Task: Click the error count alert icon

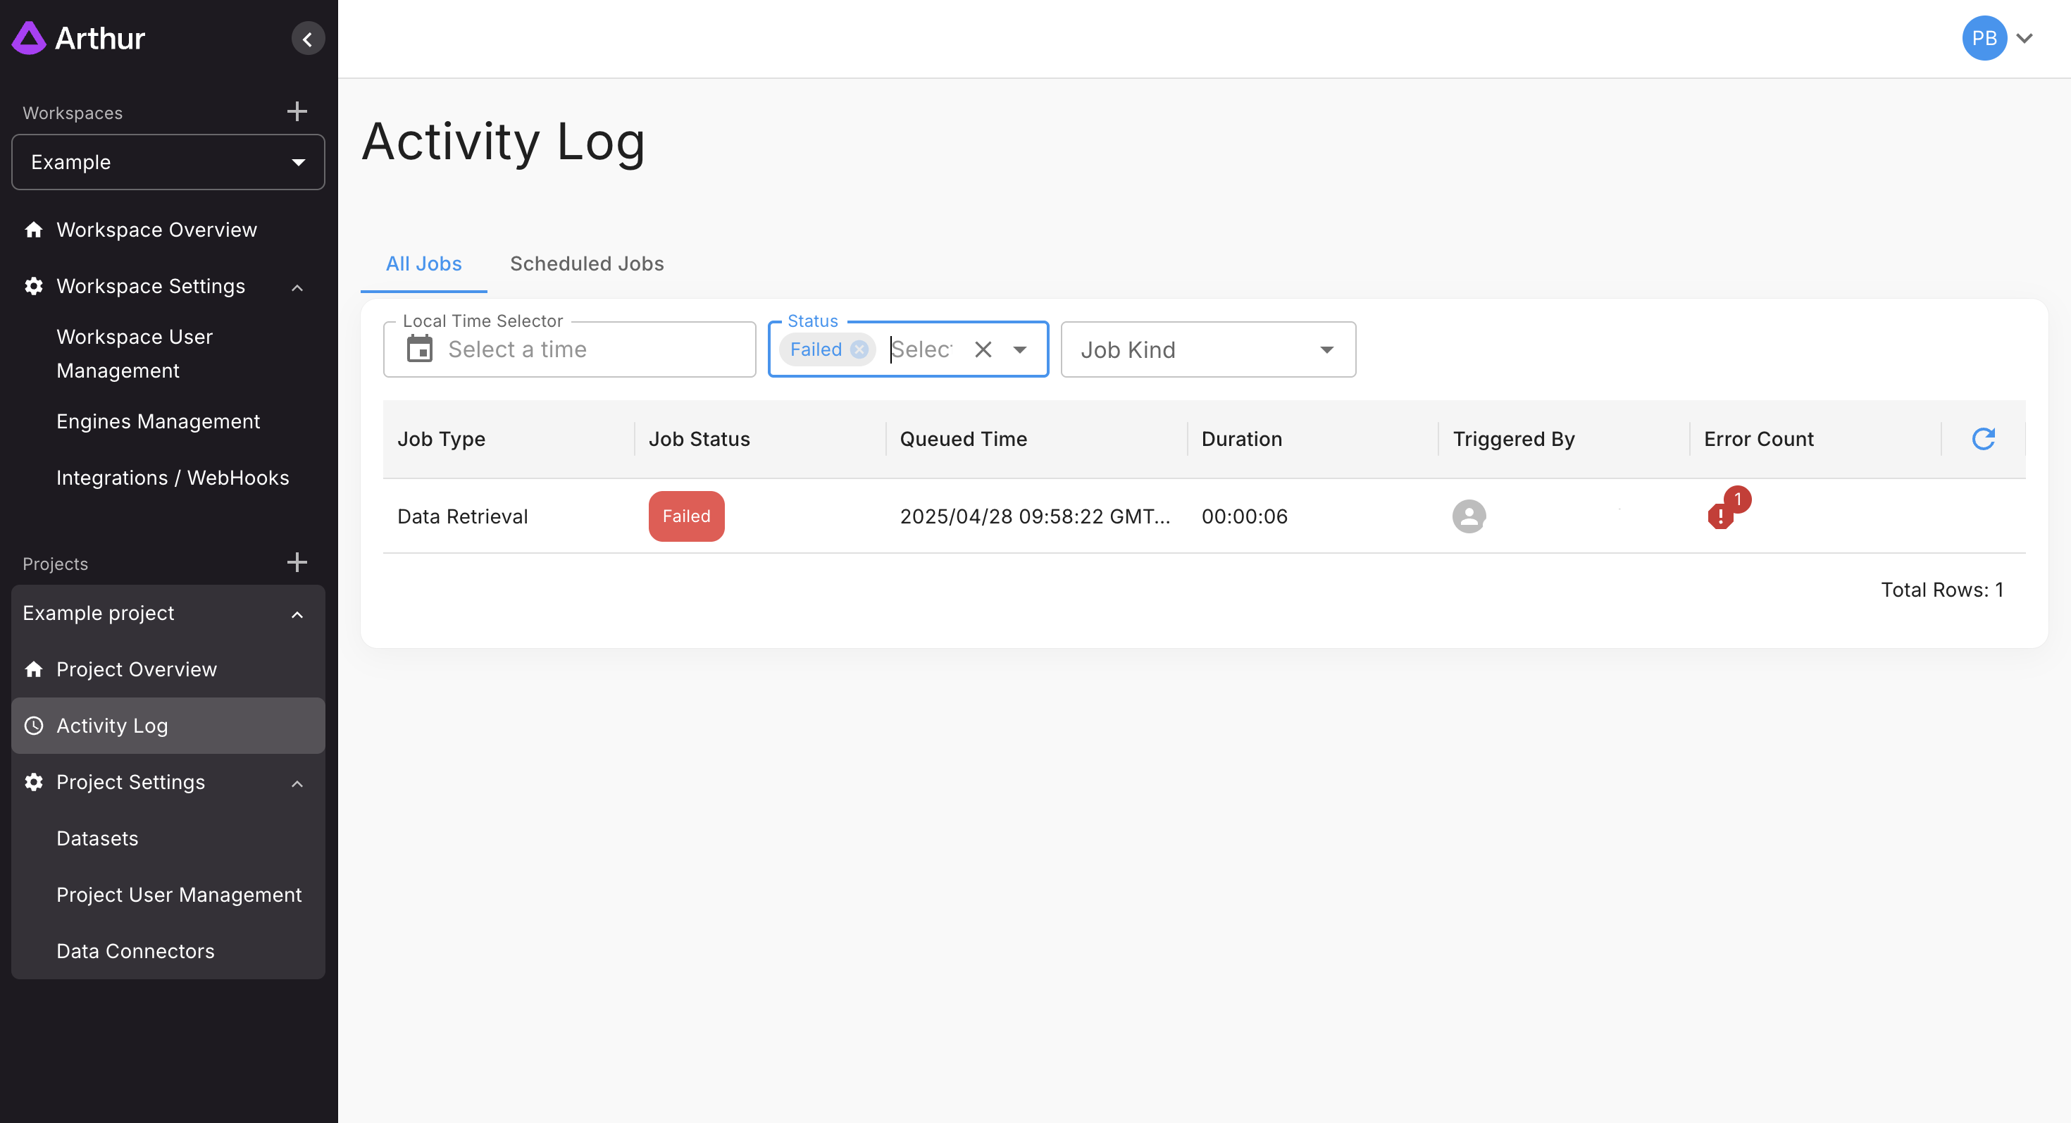Action: tap(1720, 515)
